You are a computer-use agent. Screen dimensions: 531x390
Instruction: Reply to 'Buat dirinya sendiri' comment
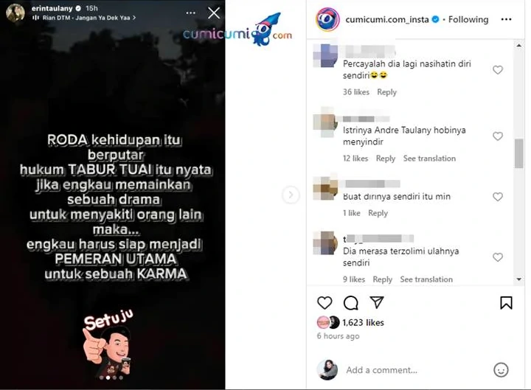coord(378,213)
